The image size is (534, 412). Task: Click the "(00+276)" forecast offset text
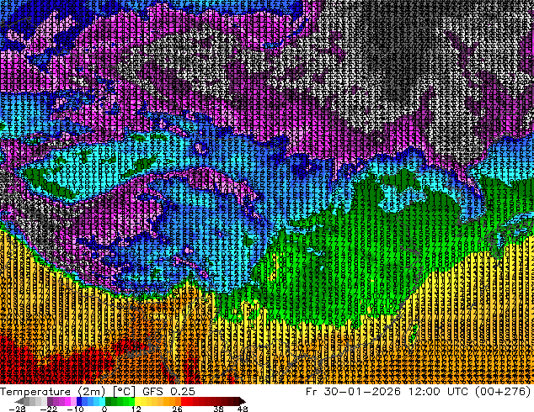[x=504, y=392]
